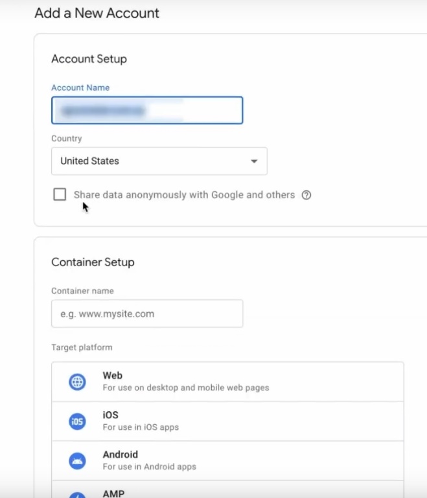The height and width of the screenshot is (498, 427).
Task: Click the 'For use in Android apps' description
Action: click(x=149, y=467)
